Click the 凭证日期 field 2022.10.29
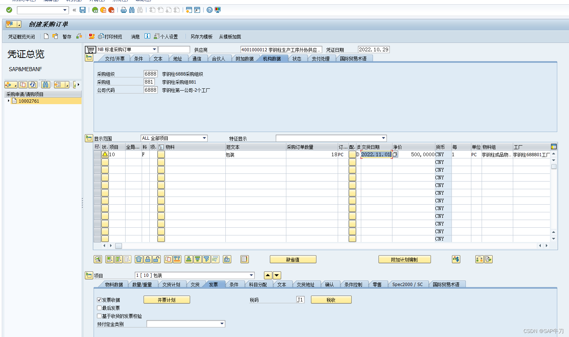This screenshot has width=569, height=337. (x=374, y=50)
